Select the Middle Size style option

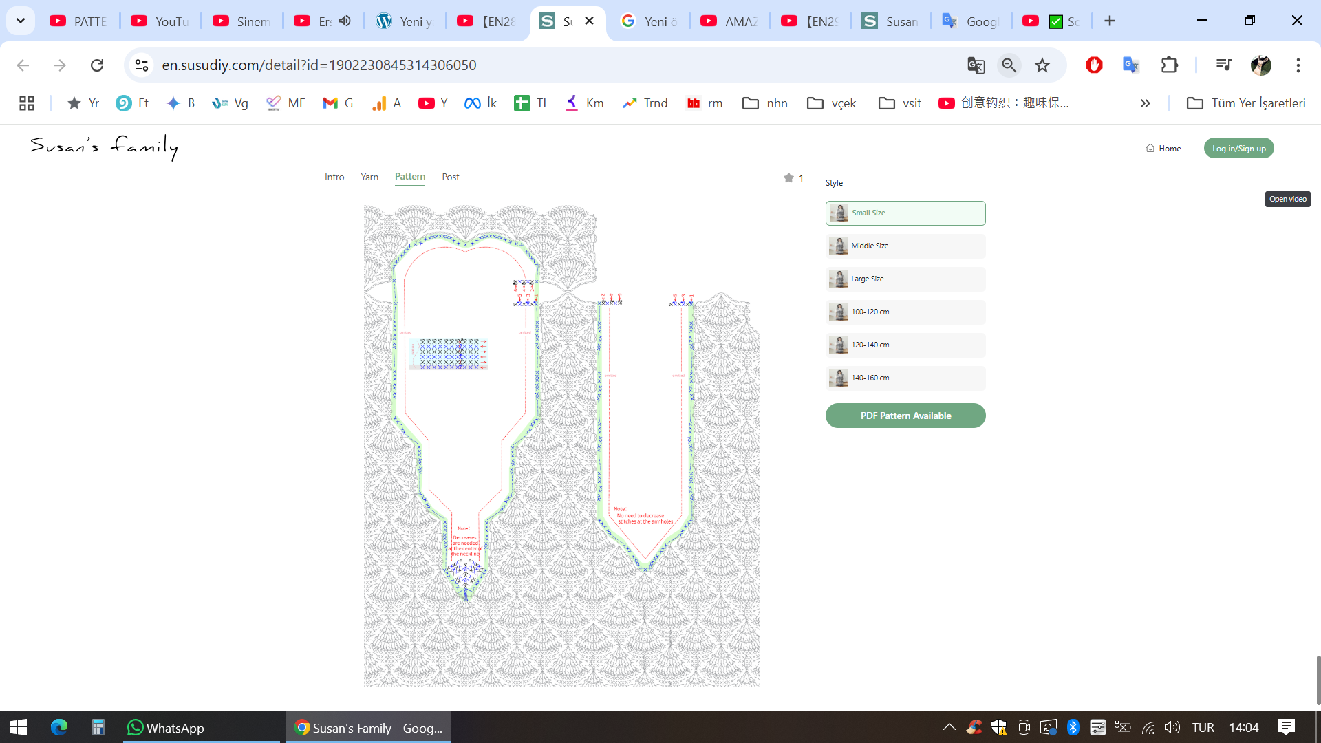tap(905, 246)
